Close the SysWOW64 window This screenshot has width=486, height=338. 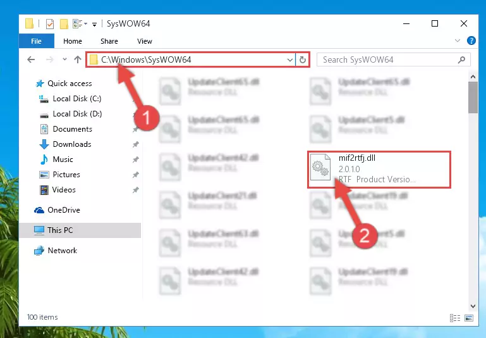click(x=464, y=23)
